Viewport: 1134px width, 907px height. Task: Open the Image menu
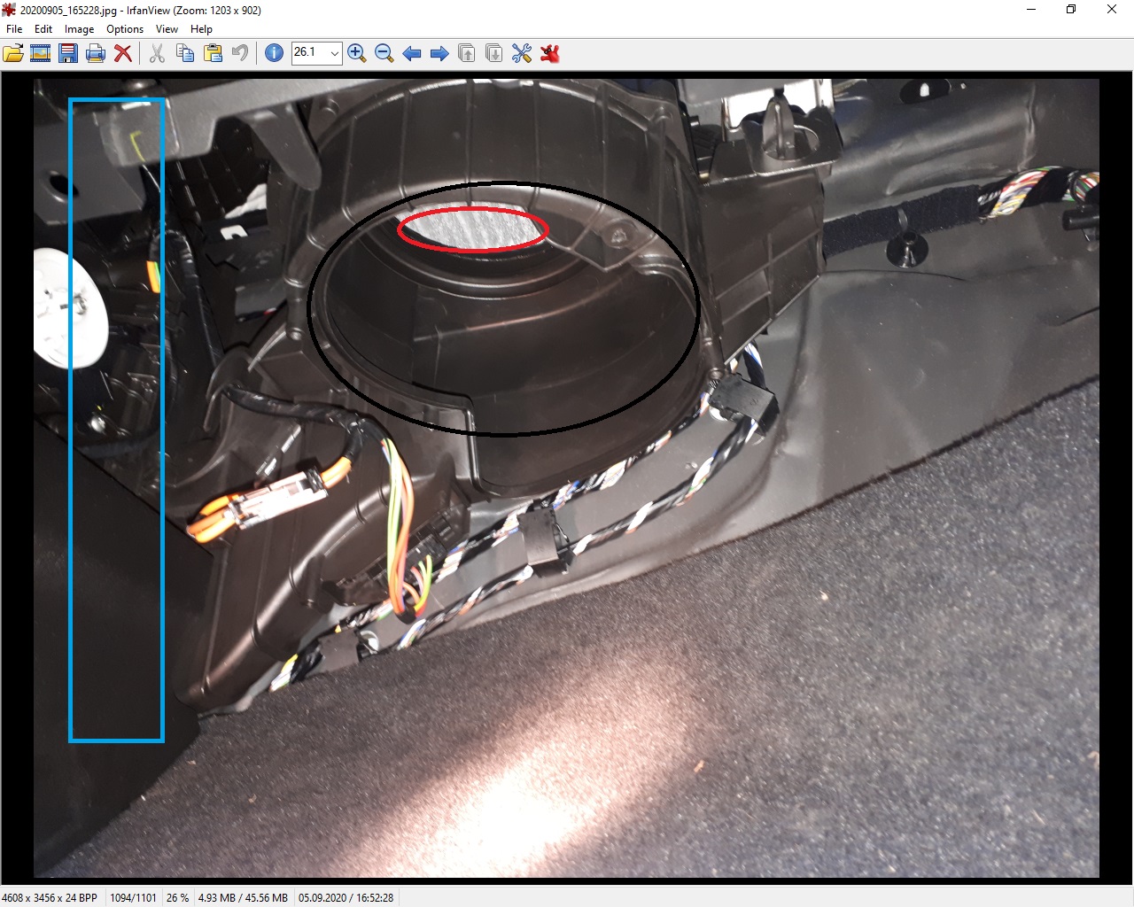pyautogui.click(x=79, y=29)
